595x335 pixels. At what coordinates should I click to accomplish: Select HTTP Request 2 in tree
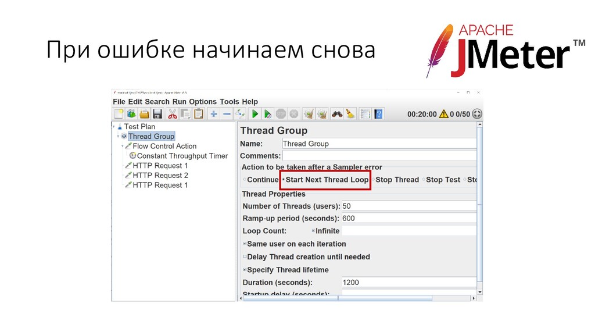pos(160,175)
